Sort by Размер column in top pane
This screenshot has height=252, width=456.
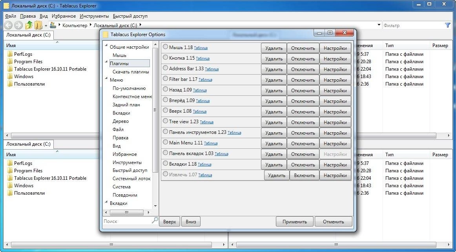pos(440,46)
